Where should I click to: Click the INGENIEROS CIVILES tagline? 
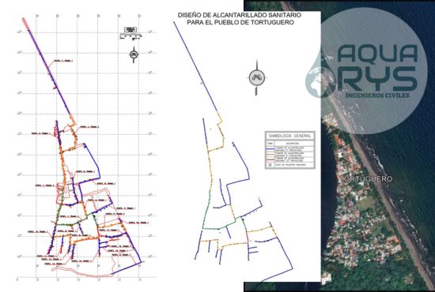[377, 95]
